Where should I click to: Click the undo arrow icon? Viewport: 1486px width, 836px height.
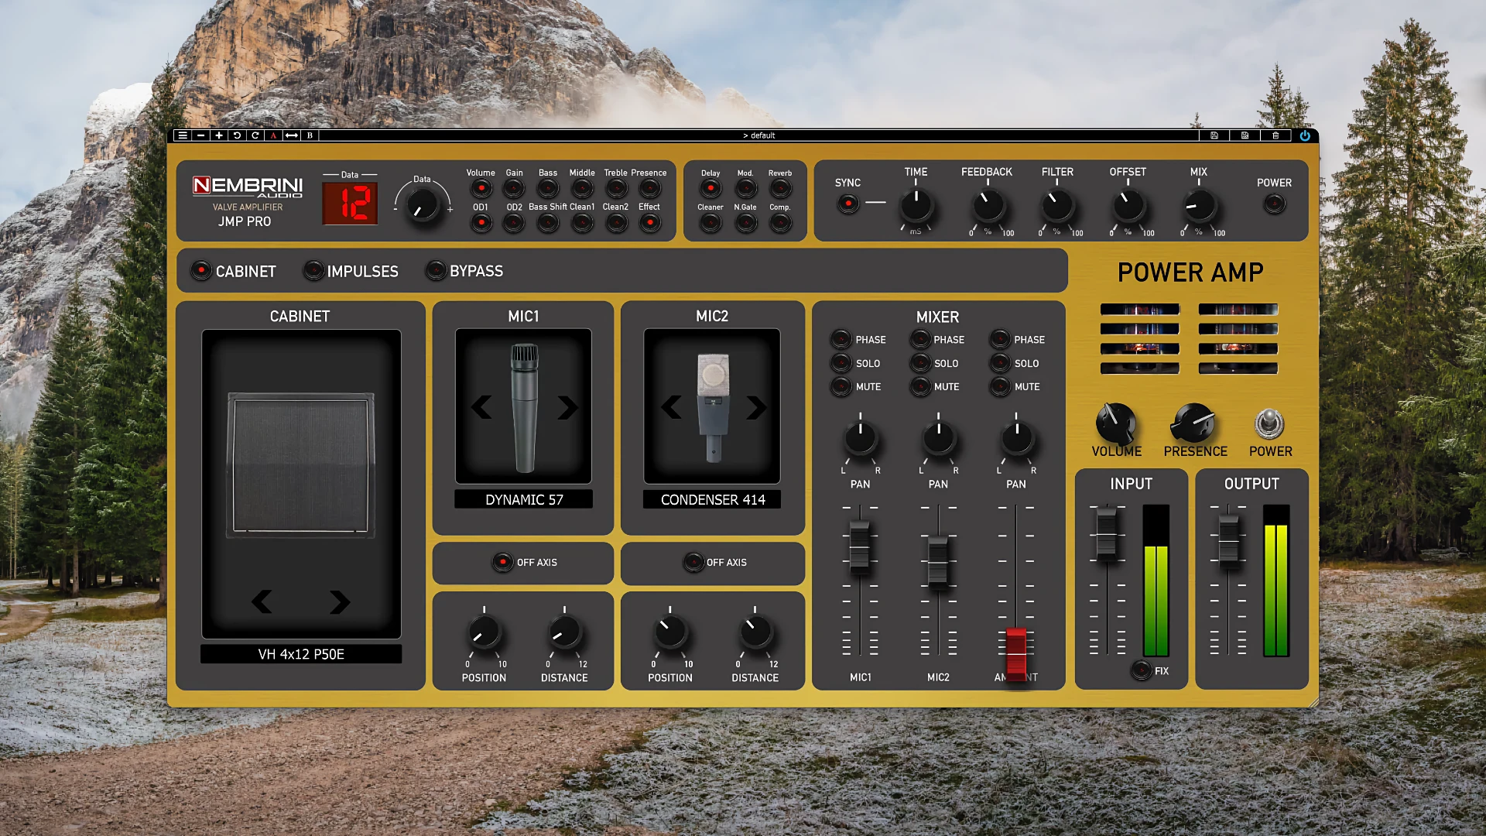[x=237, y=135]
